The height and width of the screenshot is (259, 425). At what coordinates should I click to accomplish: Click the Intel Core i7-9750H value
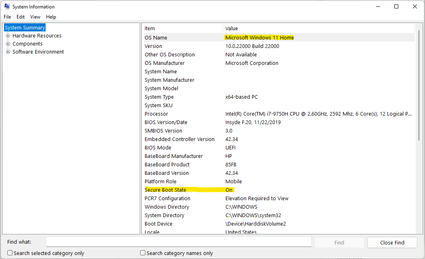click(318, 114)
